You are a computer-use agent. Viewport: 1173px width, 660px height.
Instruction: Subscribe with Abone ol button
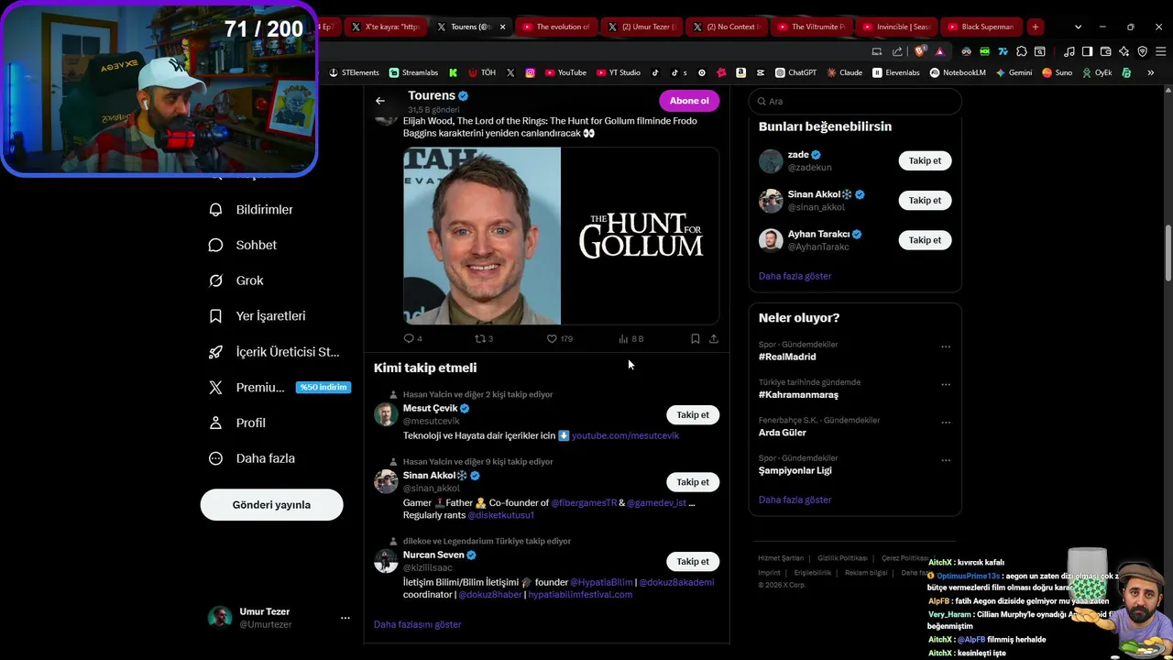(x=689, y=101)
